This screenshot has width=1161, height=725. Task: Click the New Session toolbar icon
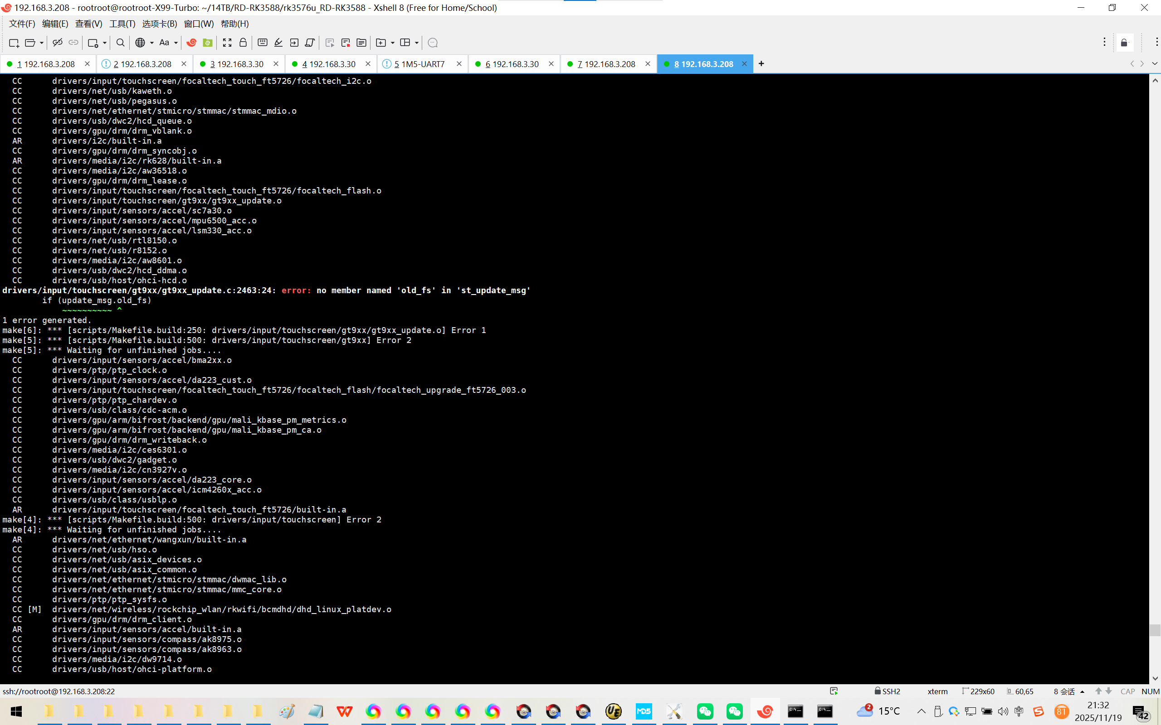pos(14,43)
